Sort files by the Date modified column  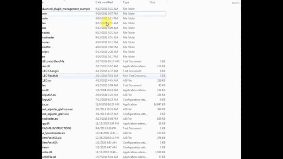pyautogui.click(x=104, y=2)
